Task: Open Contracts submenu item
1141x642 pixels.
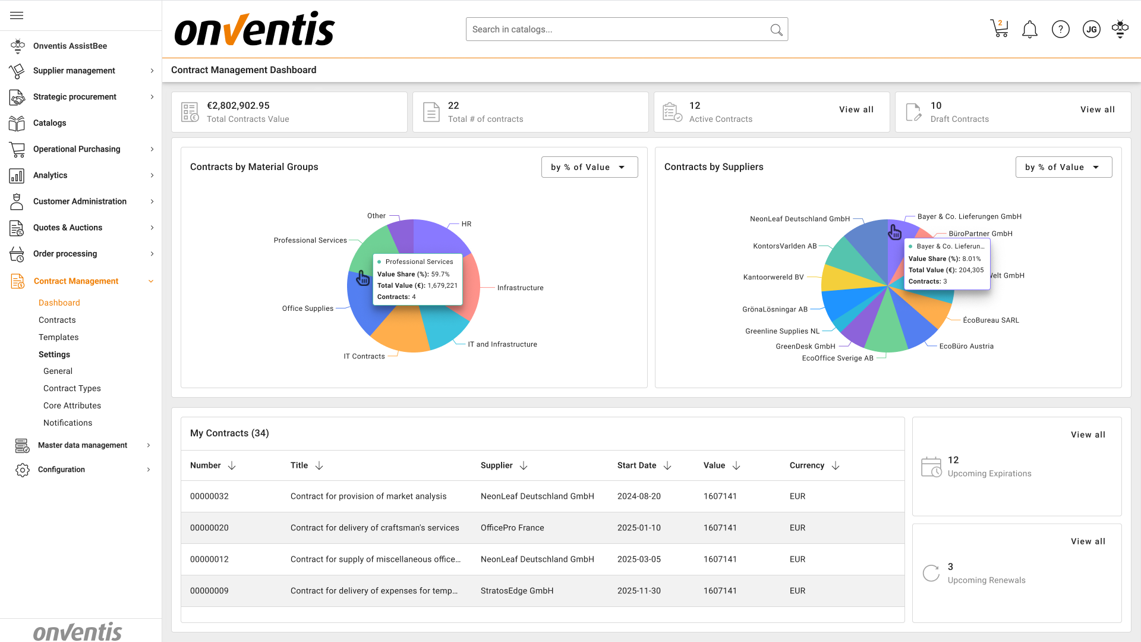Action: tap(57, 320)
